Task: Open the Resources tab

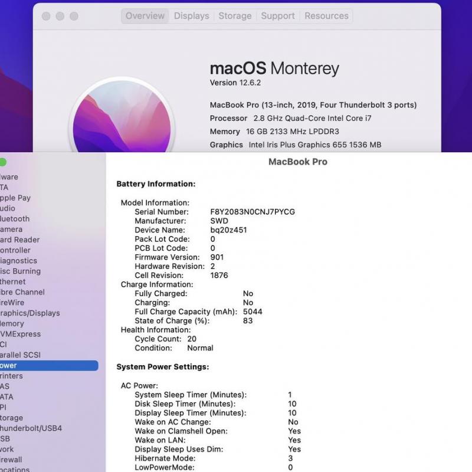Action: click(x=326, y=16)
